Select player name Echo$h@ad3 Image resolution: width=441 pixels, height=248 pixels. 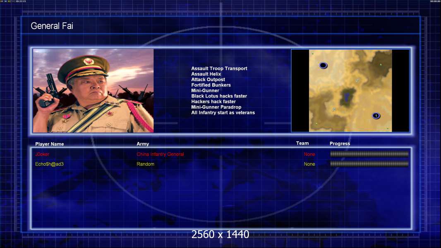click(49, 164)
